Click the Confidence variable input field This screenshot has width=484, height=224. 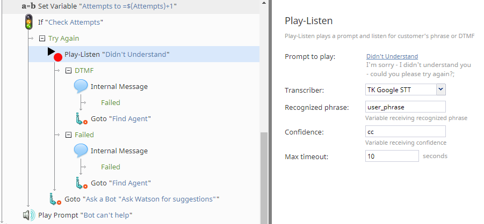point(405,131)
